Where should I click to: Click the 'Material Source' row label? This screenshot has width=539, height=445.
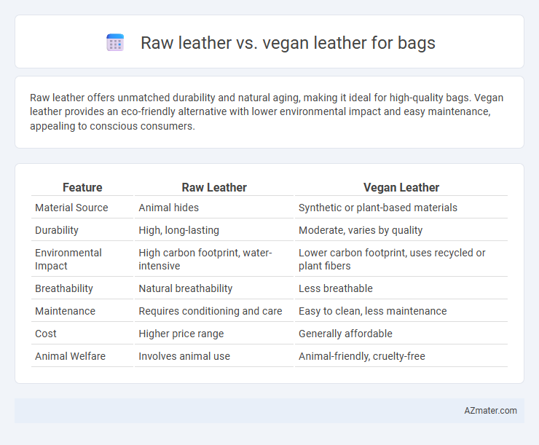point(71,208)
